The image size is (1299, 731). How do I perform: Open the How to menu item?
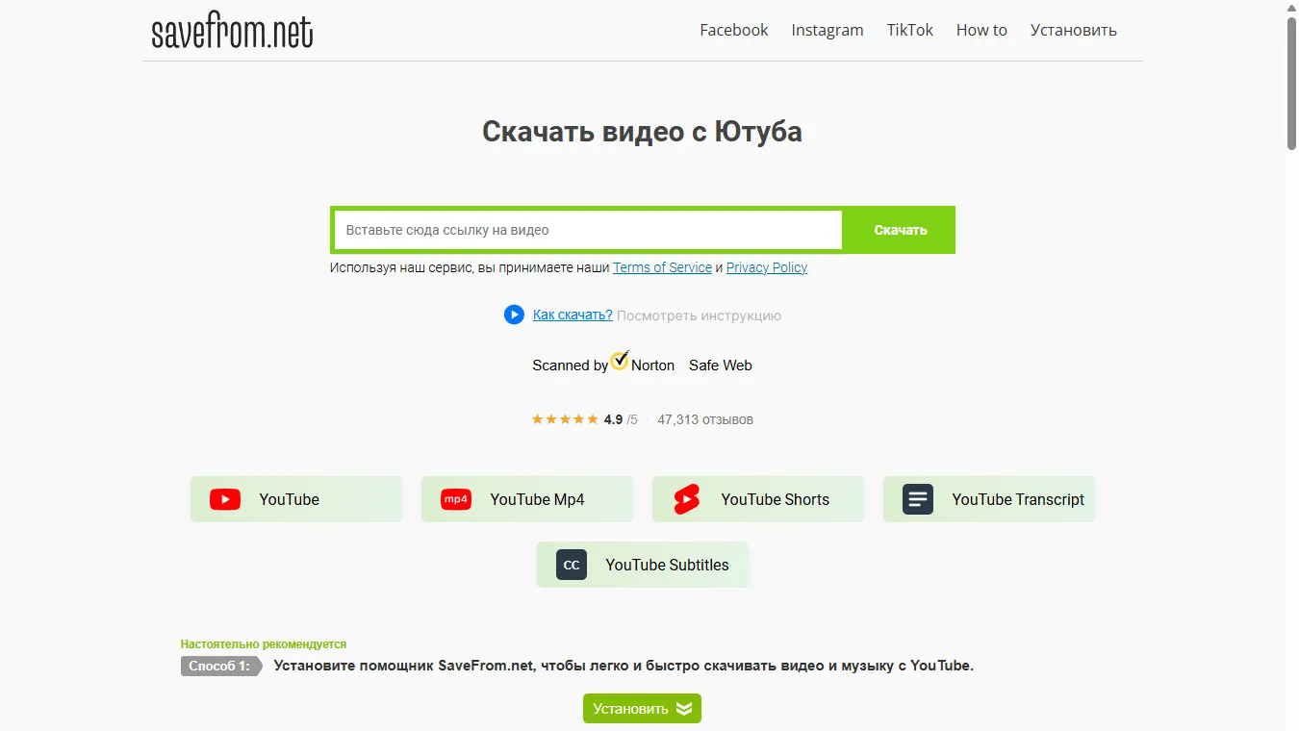pos(981,30)
